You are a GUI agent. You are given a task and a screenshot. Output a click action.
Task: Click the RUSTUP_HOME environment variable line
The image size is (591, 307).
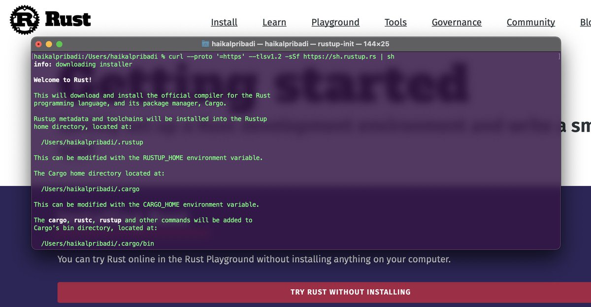coord(148,158)
